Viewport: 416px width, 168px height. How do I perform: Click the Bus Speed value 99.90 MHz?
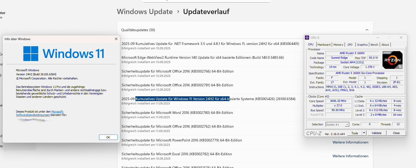click(338, 110)
